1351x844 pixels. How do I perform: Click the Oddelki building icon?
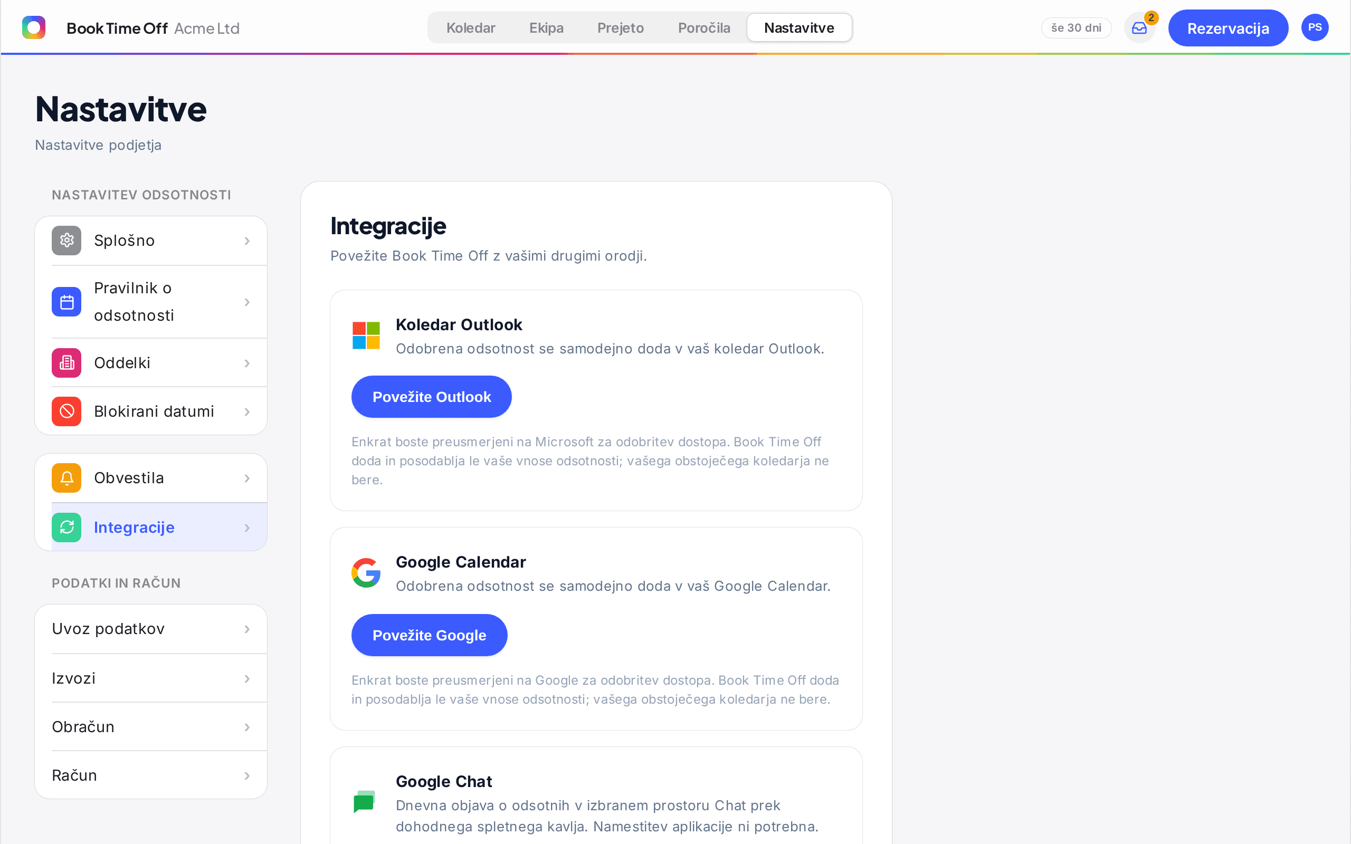tap(66, 363)
